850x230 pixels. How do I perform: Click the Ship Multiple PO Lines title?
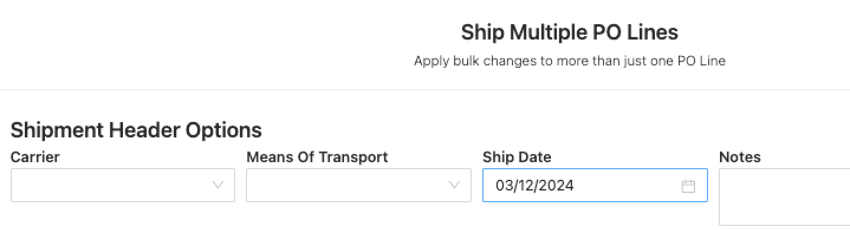click(x=570, y=32)
